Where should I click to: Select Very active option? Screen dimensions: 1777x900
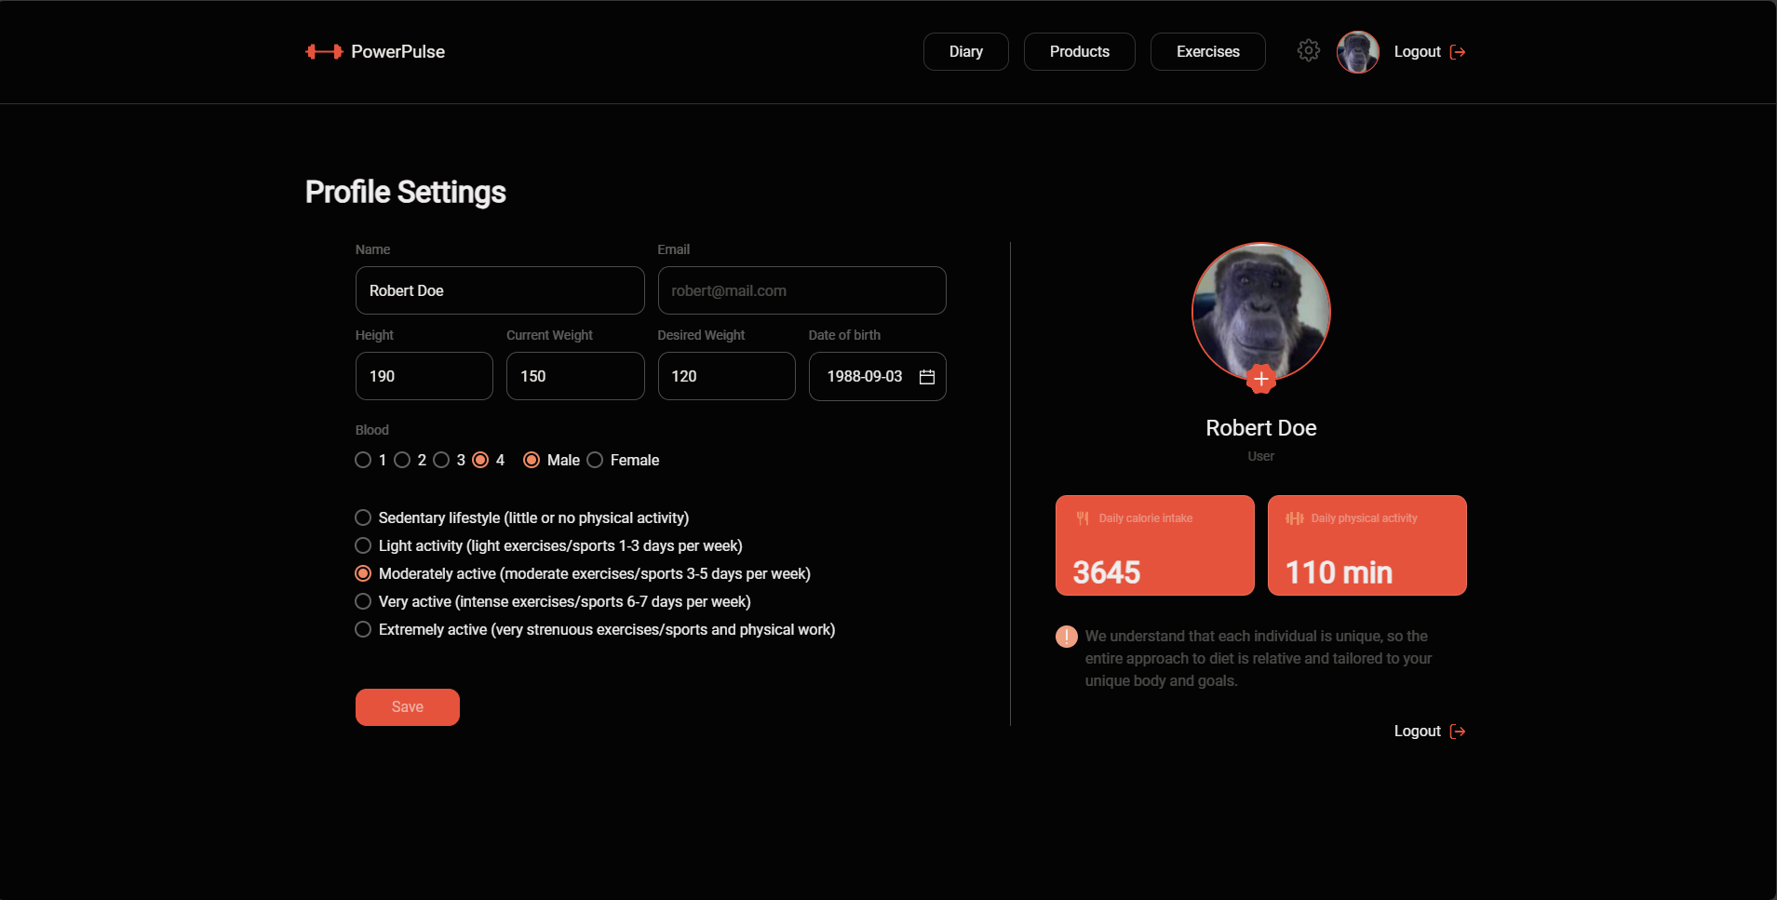(x=363, y=601)
